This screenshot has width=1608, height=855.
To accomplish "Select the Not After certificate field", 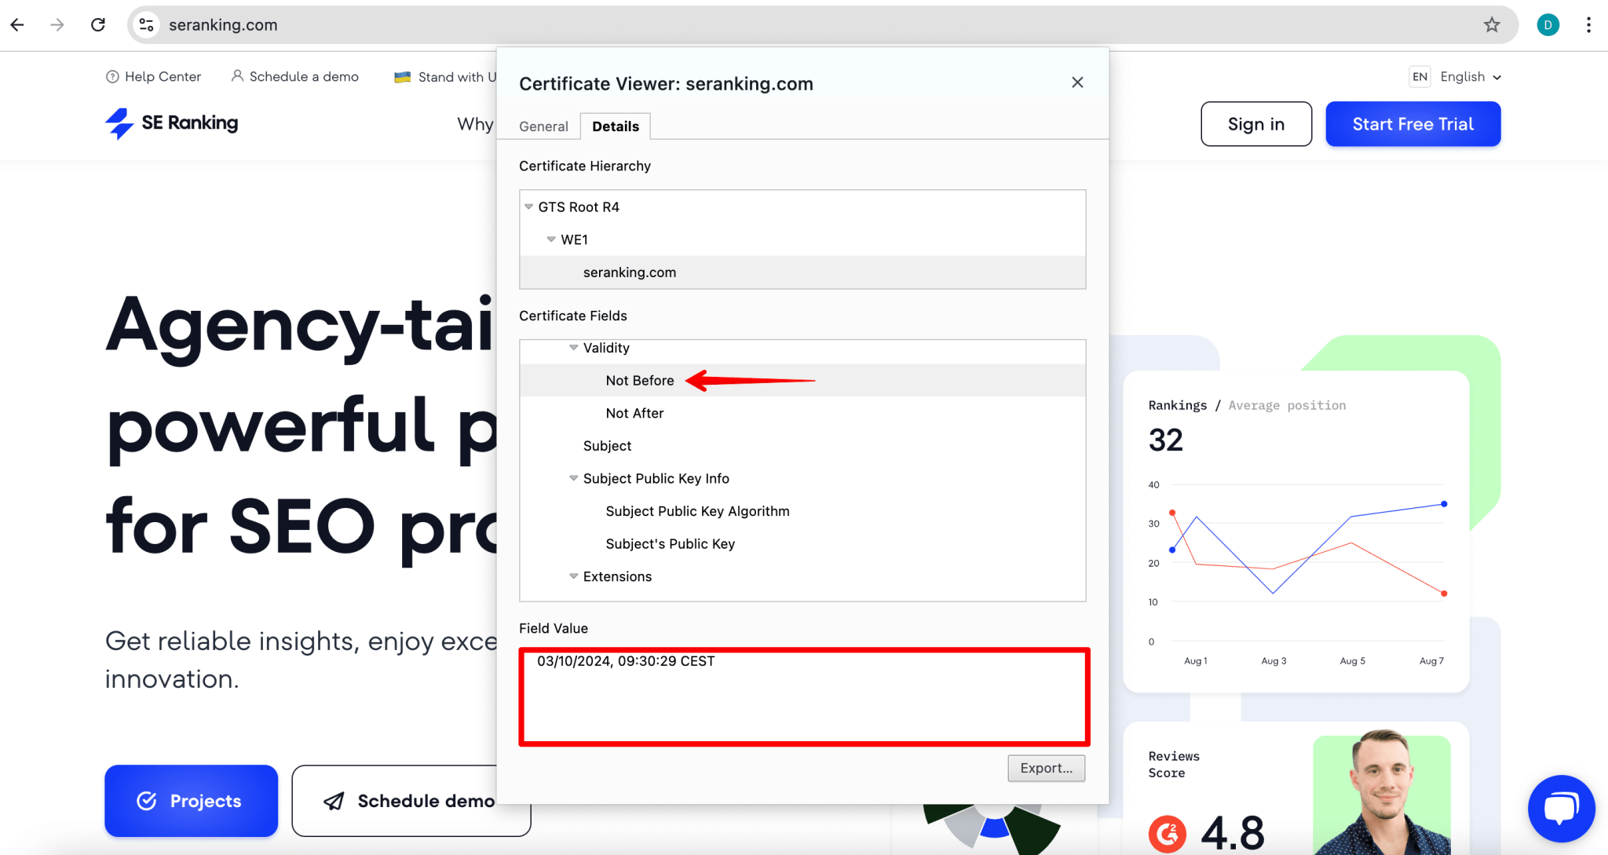I will pyautogui.click(x=634, y=413).
